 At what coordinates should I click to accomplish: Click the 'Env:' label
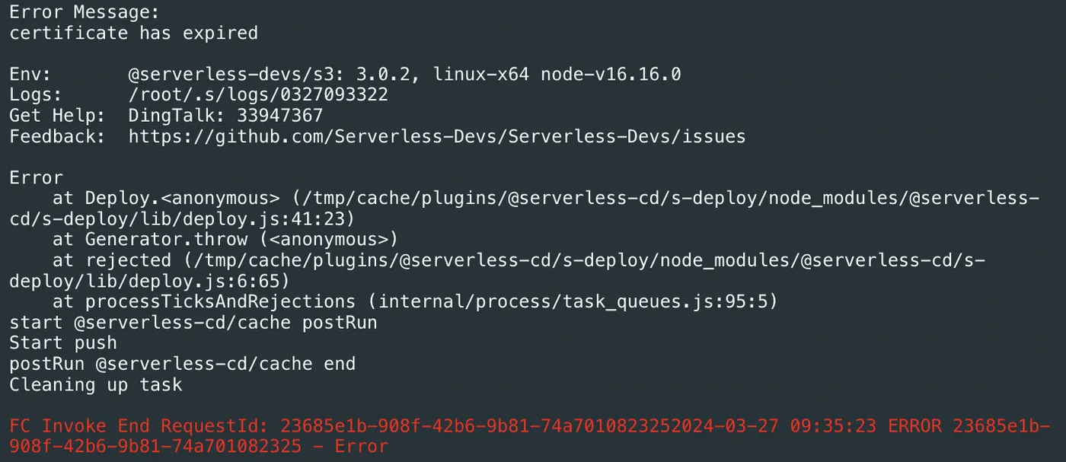pos(30,75)
